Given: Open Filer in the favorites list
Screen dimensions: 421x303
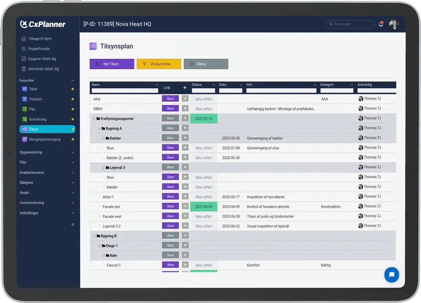Looking at the screenshot, I should pos(32,109).
